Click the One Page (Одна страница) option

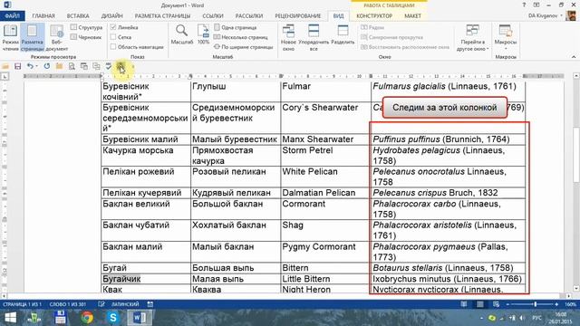coord(236,27)
